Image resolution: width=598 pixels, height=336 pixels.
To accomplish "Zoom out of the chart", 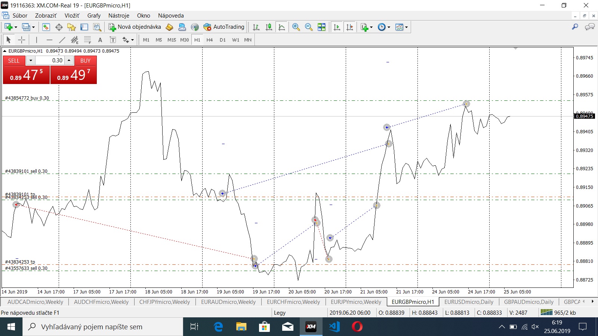I will click(309, 27).
